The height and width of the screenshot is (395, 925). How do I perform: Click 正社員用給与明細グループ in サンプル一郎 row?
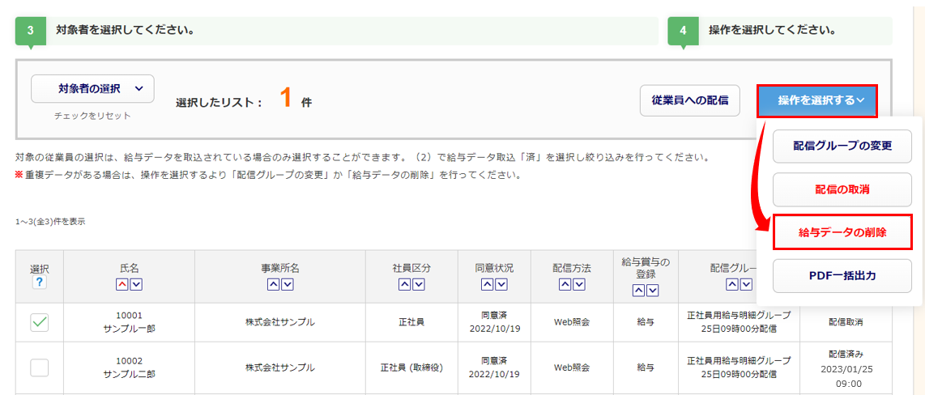(x=739, y=316)
